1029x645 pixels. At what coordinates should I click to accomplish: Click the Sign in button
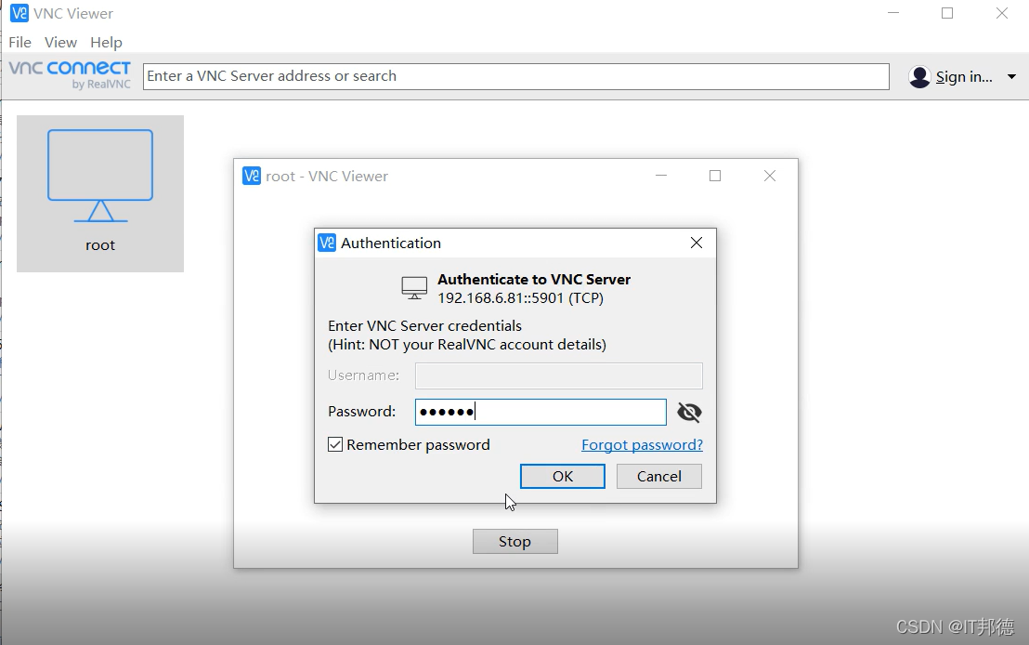(x=963, y=77)
